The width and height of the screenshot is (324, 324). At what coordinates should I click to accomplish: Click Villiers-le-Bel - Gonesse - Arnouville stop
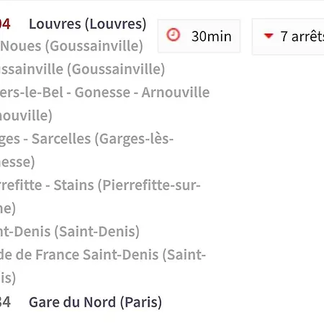(104, 92)
